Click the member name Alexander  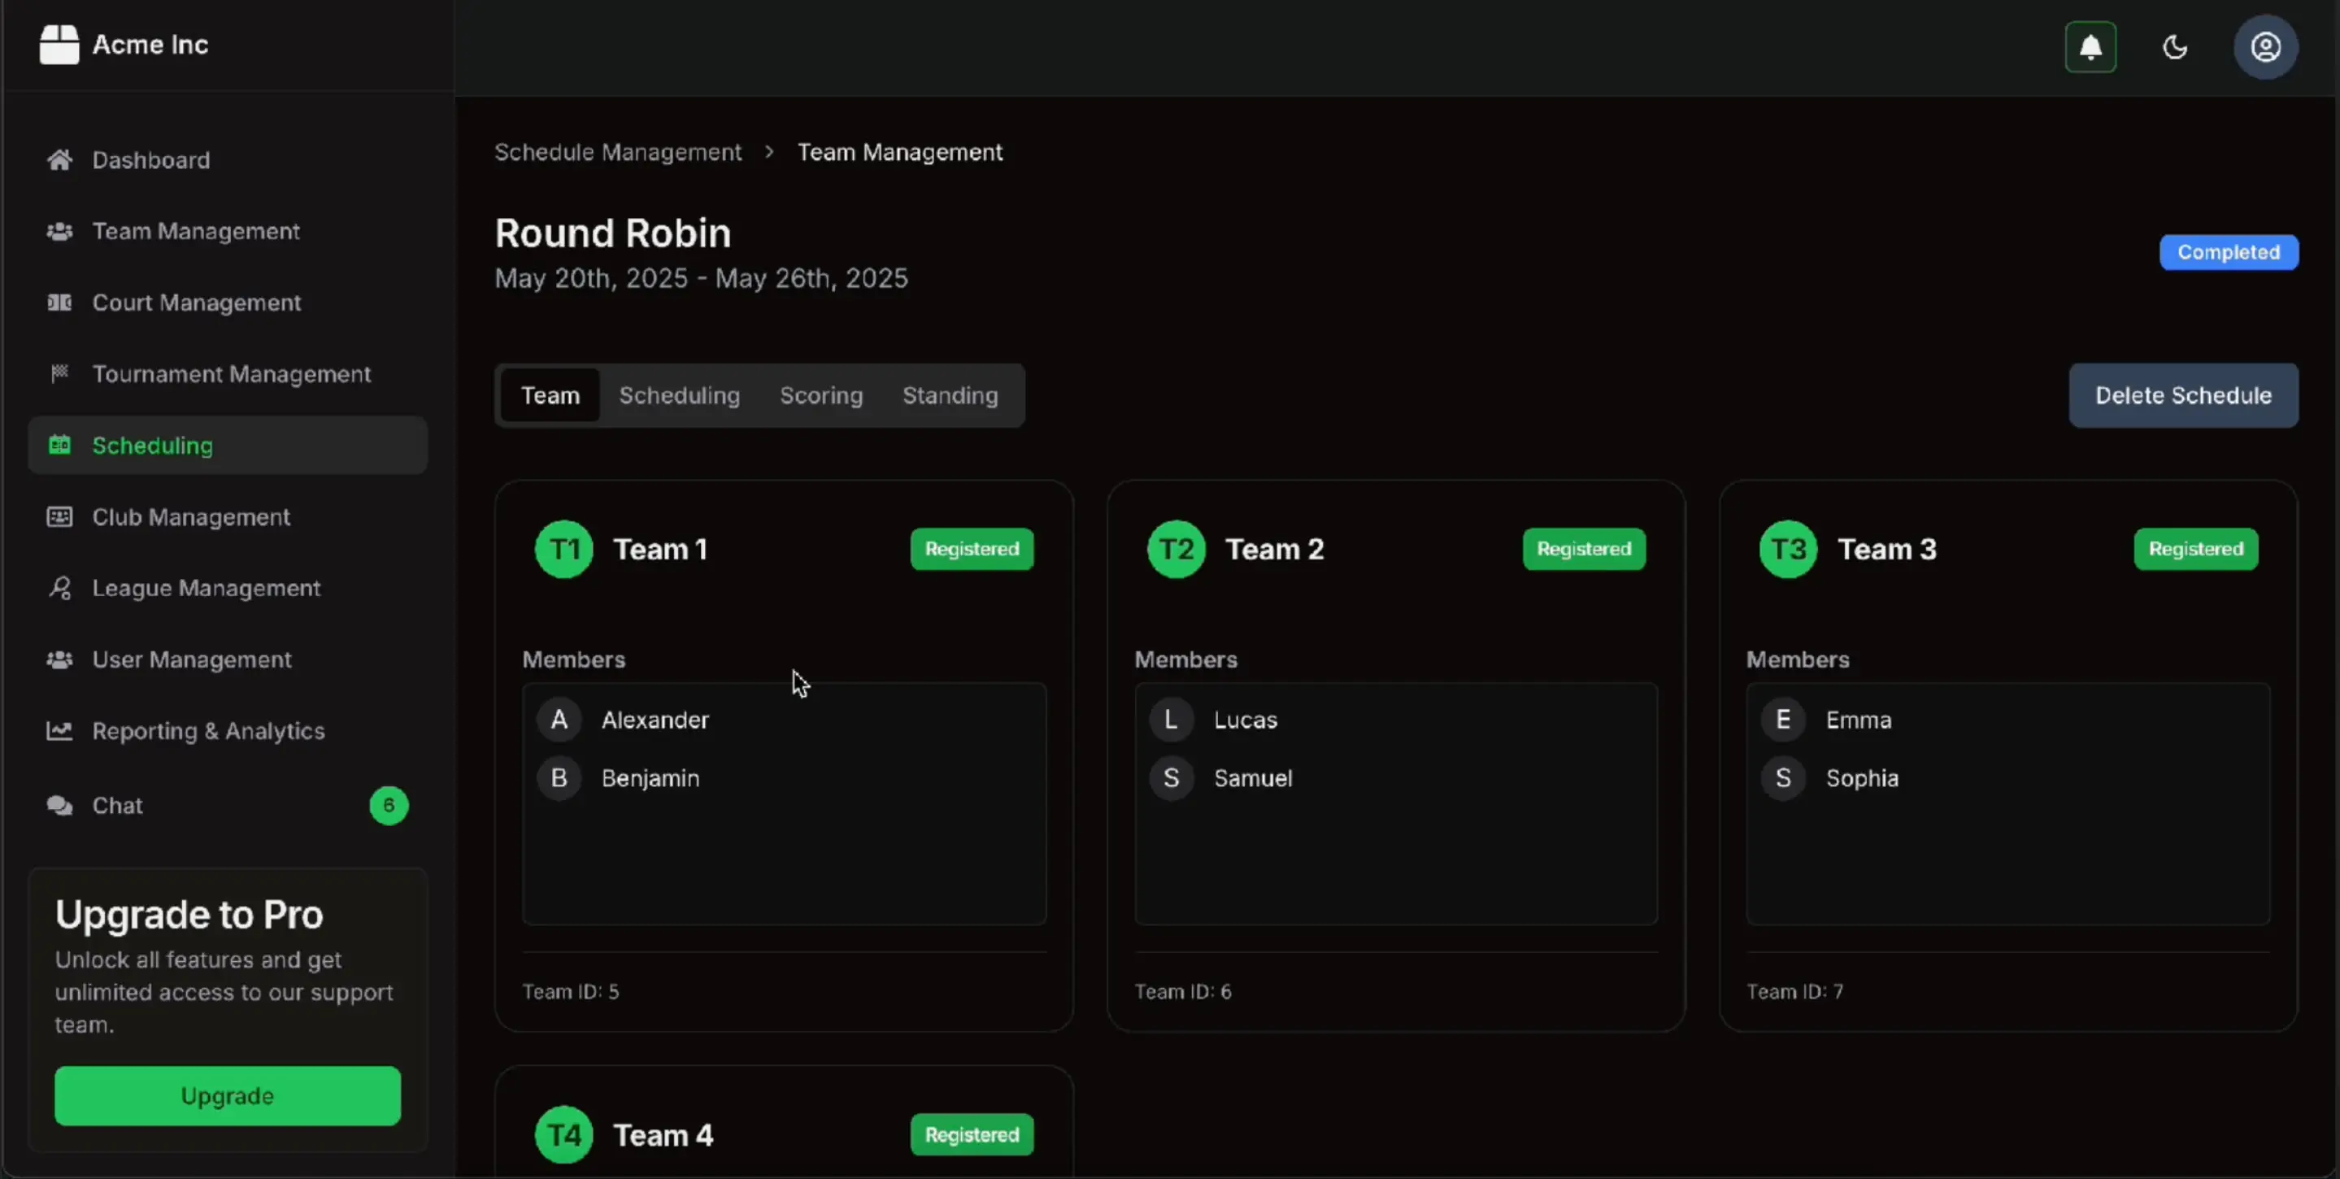(x=654, y=720)
